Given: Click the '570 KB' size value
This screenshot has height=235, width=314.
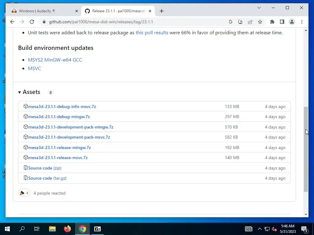Looking at the screenshot, I should click(231, 127).
